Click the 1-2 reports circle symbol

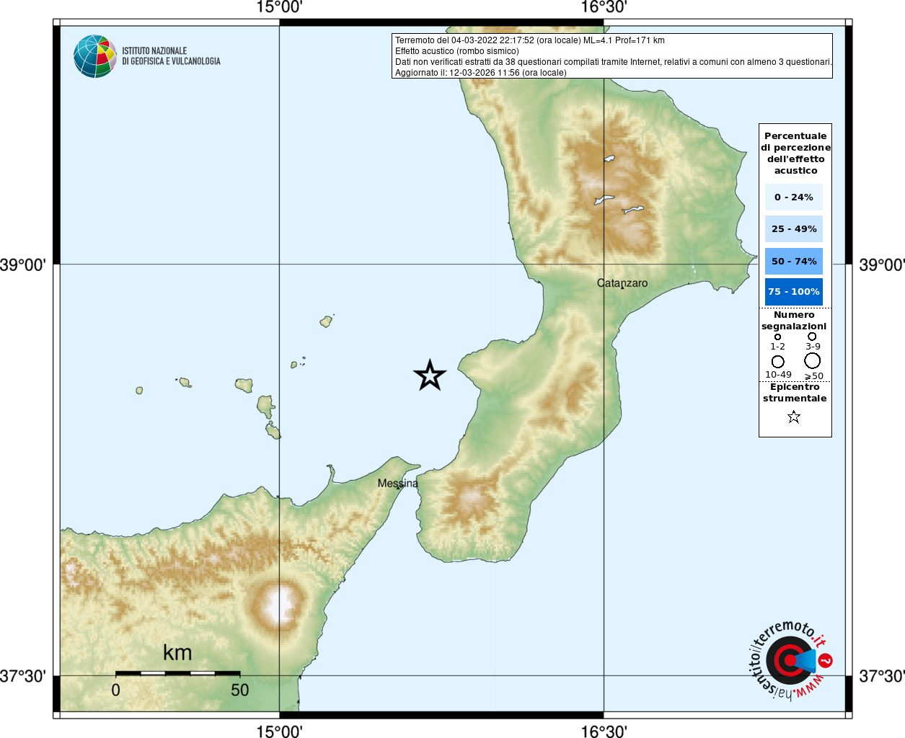coord(777,337)
